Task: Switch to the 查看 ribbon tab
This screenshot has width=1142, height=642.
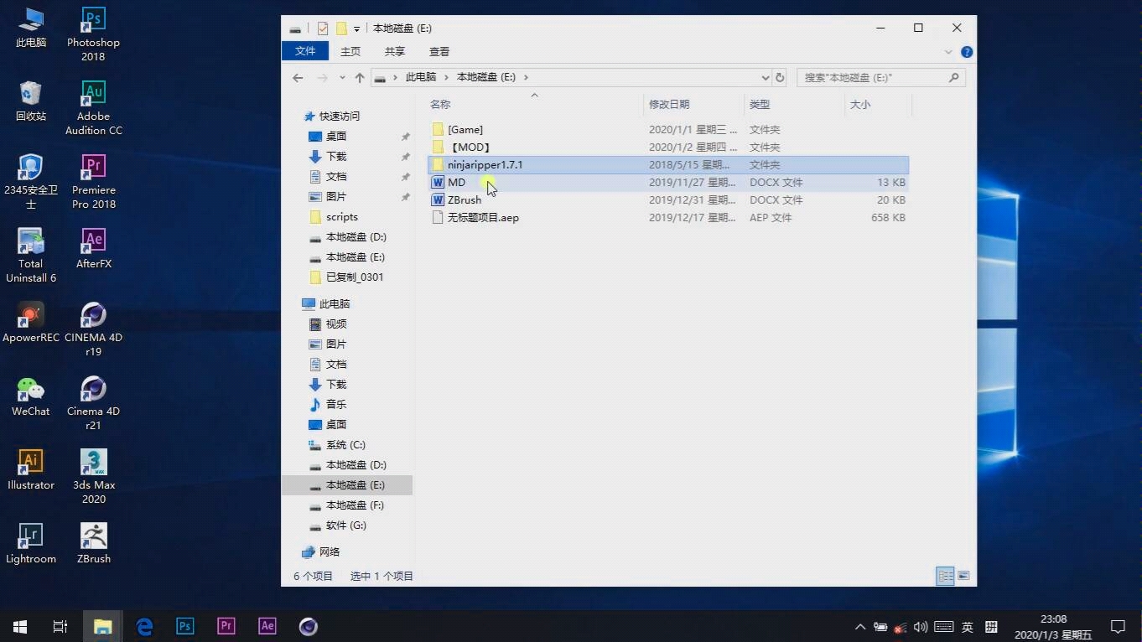Action: click(439, 51)
